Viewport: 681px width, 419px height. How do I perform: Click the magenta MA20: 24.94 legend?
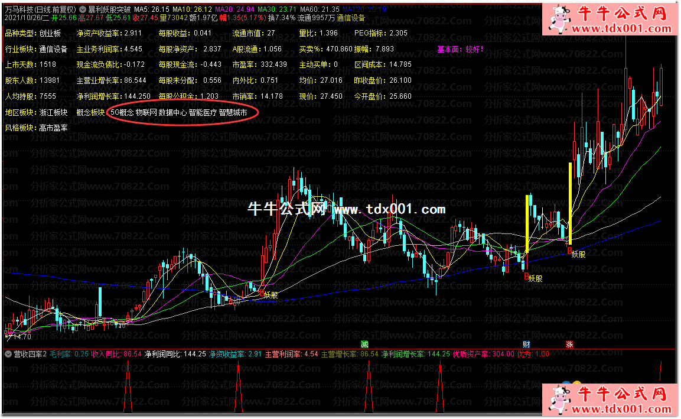pyautogui.click(x=234, y=9)
